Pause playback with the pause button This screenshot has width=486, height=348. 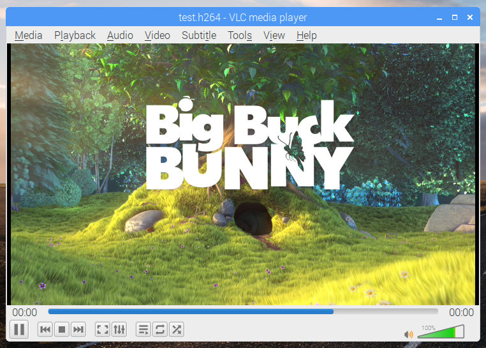tap(19, 329)
